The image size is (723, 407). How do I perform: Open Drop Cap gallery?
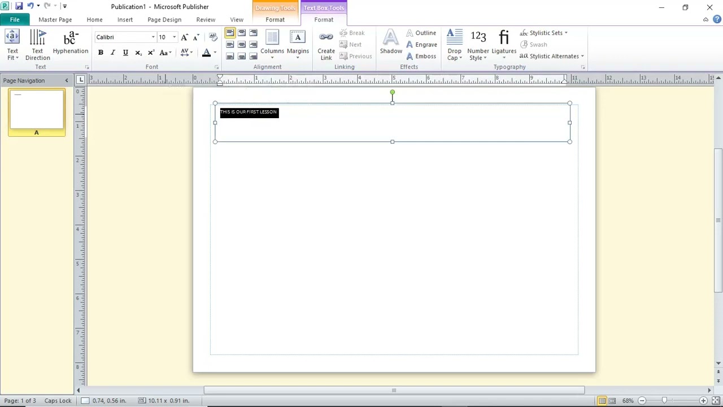[455, 45]
